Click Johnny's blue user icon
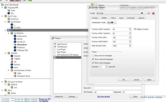This screenshot has height=102, width=166. pos(12,65)
